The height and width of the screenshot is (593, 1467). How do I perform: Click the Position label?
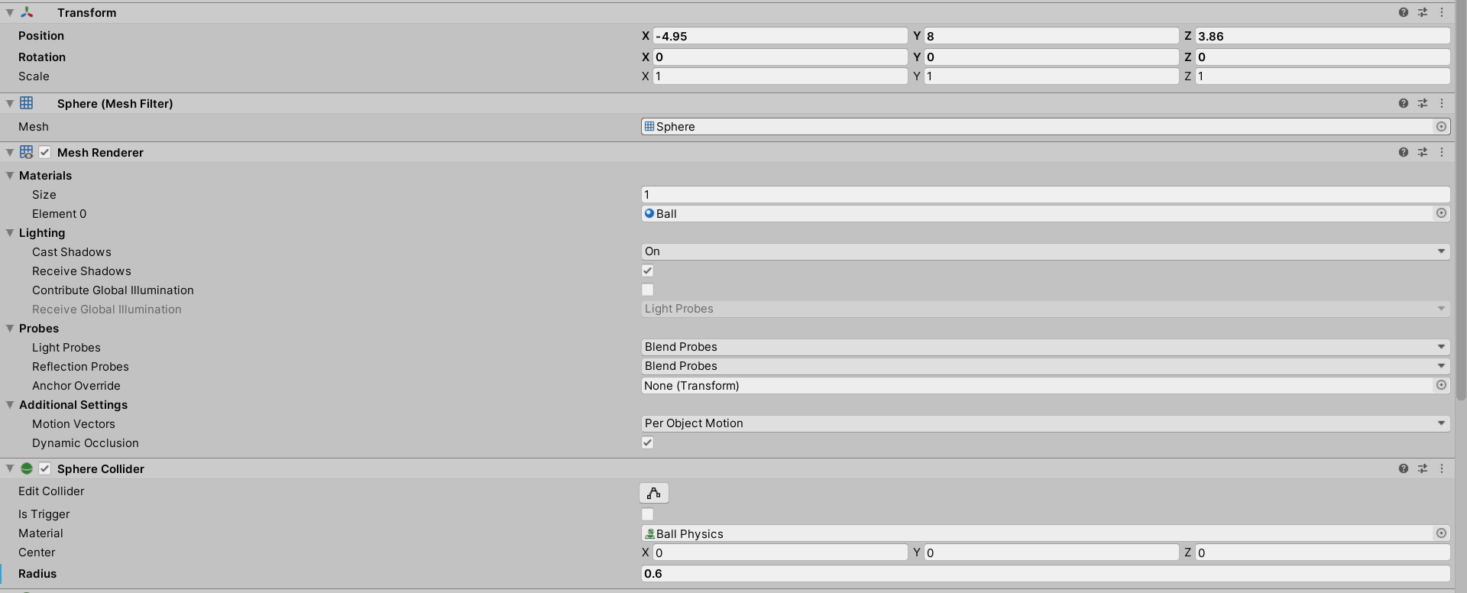41,36
